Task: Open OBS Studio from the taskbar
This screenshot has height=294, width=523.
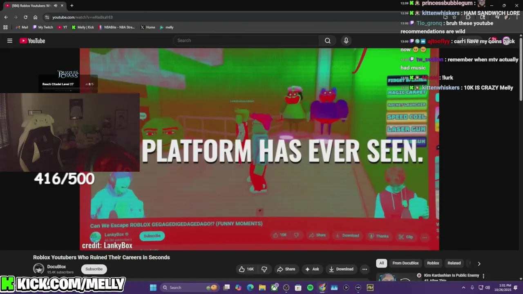Action: tap(286, 287)
